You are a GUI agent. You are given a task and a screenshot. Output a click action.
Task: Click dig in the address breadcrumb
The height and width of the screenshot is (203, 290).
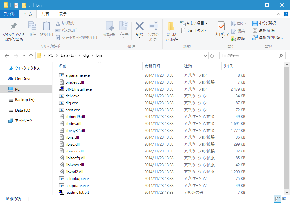(86, 56)
